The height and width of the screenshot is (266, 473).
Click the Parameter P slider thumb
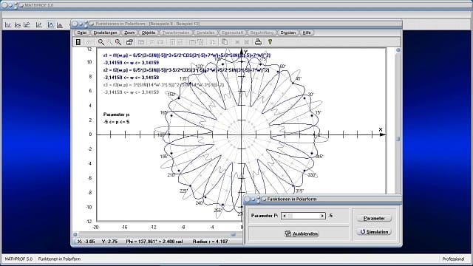point(290,216)
